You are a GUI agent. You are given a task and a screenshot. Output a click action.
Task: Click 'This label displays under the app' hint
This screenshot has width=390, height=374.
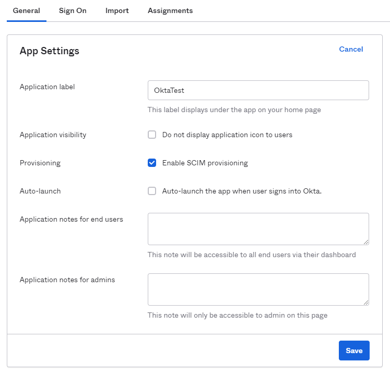point(234,110)
